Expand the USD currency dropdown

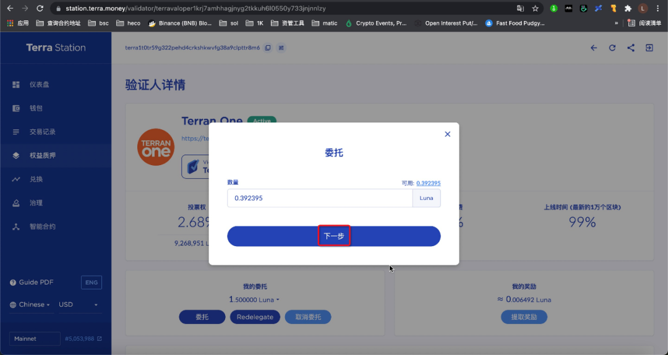(x=79, y=304)
